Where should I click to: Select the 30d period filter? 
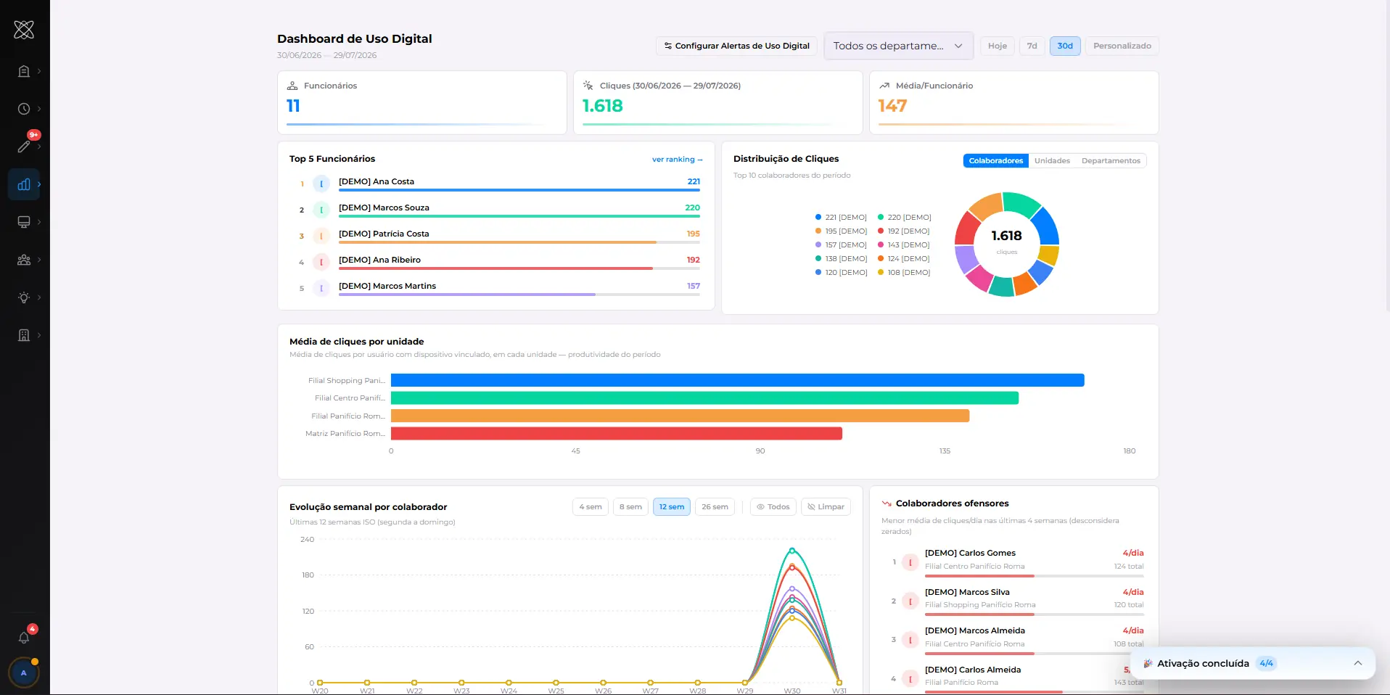tap(1065, 46)
